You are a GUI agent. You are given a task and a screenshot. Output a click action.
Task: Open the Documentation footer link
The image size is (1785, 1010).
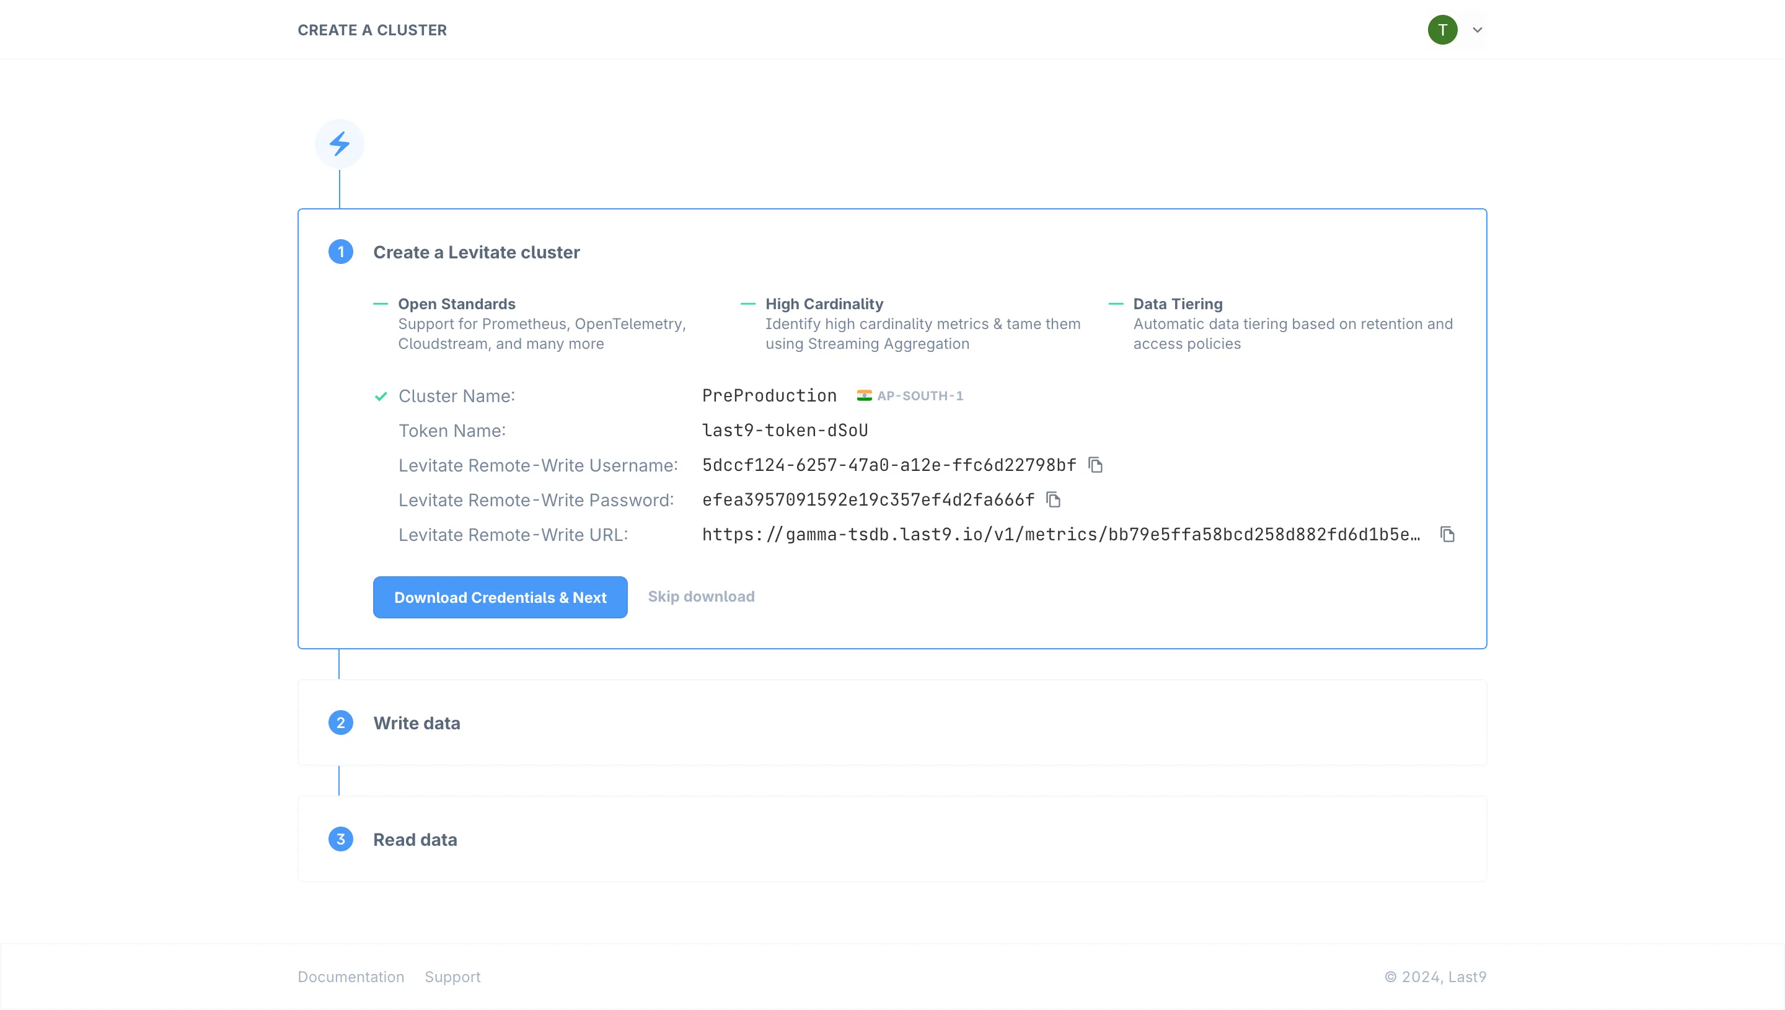pos(351,977)
